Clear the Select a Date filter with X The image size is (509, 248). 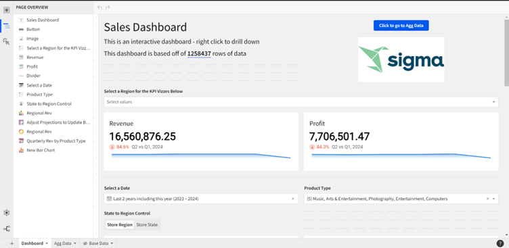pos(293,199)
